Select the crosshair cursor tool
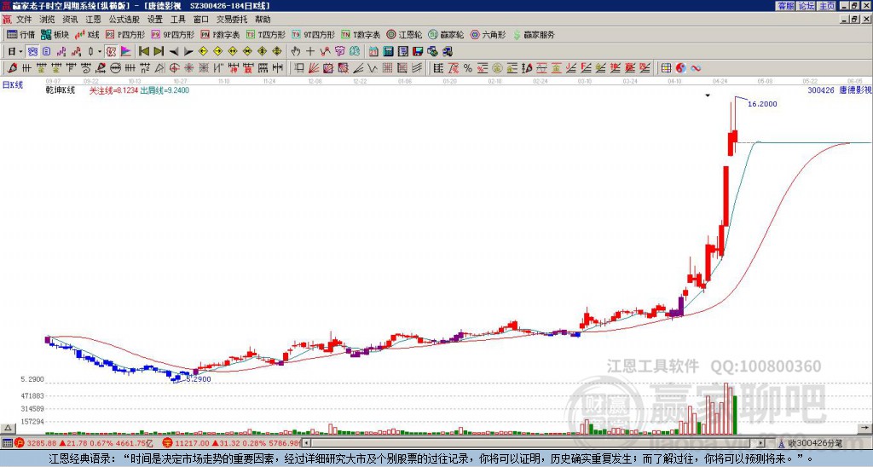This screenshot has height=467, width=873. tap(310, 52)
